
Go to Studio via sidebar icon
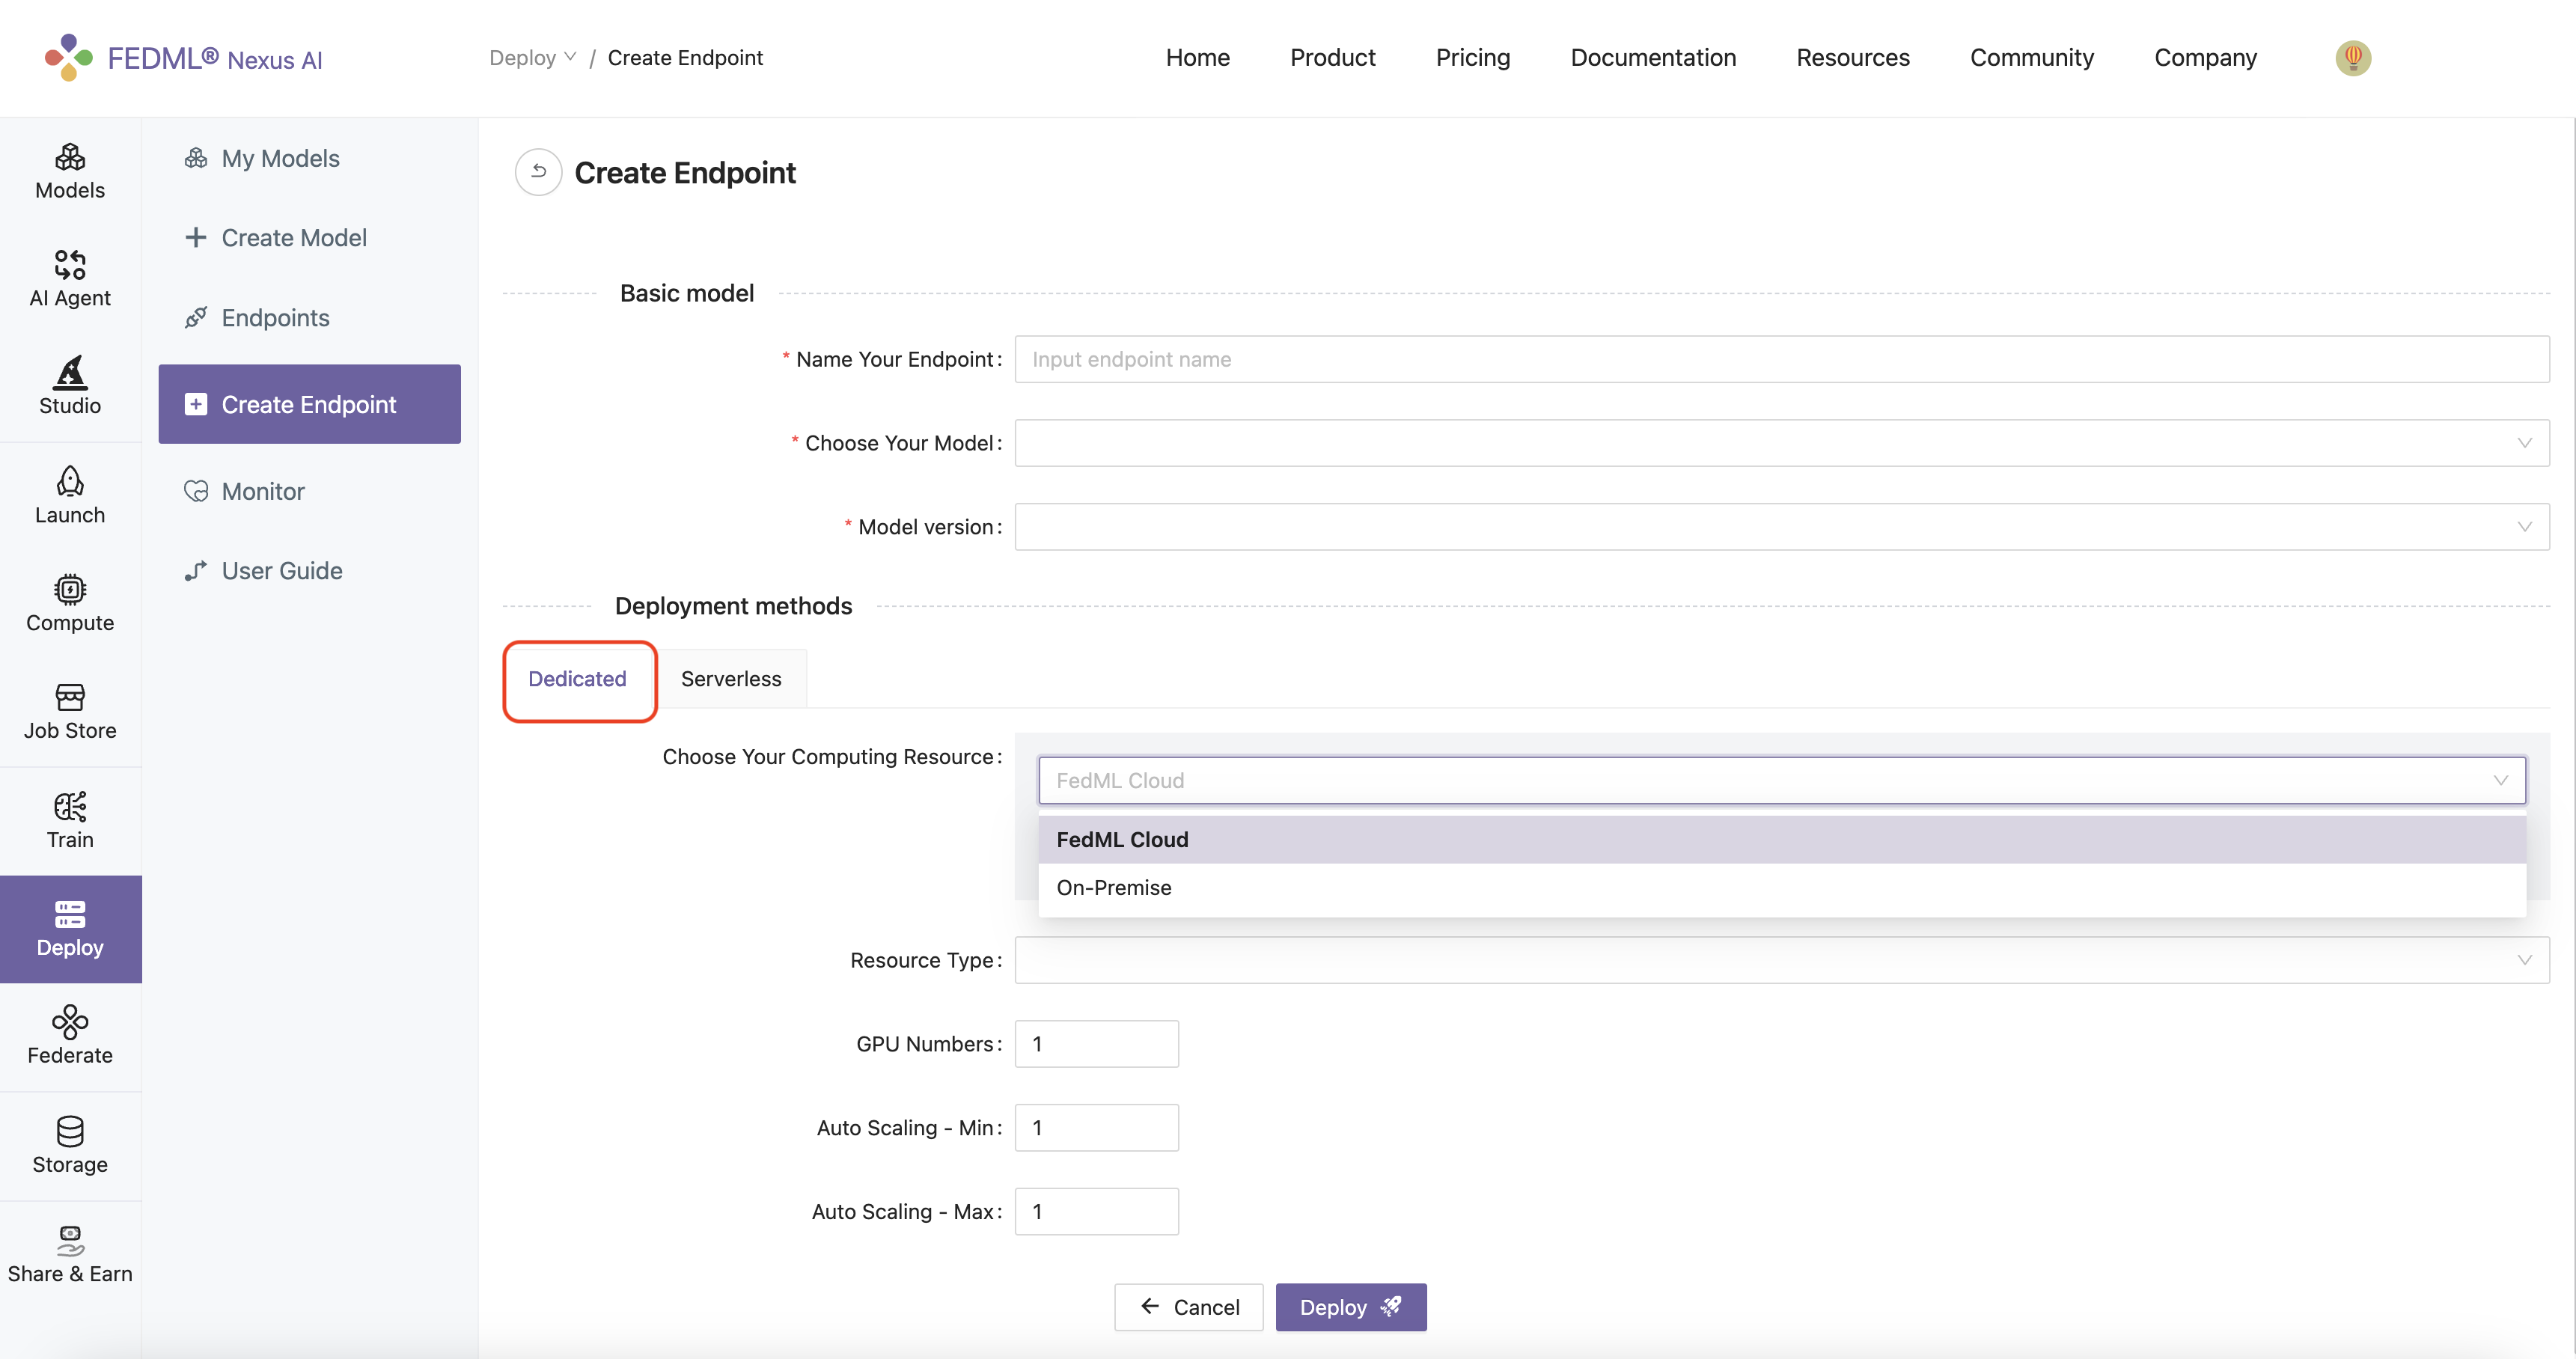[70, 386]
